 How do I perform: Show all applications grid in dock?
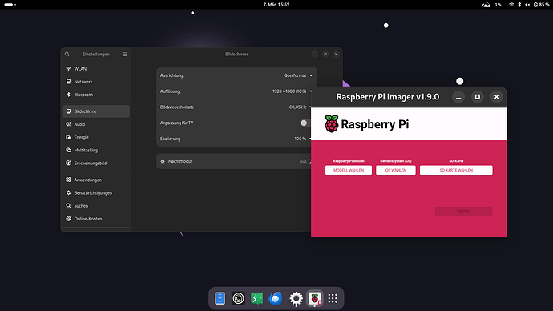[x=333, y=298]
